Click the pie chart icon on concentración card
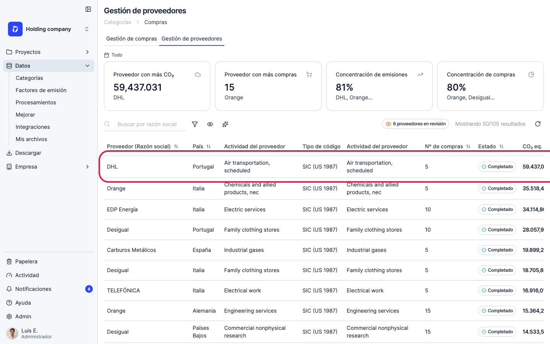550x344 pixels. [x=531, y=75]
